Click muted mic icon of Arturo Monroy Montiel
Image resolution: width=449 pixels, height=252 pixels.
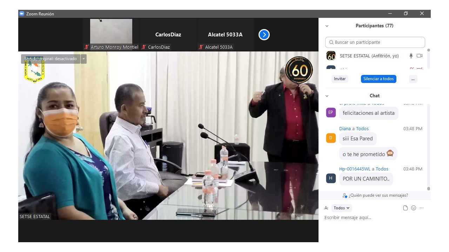(x=86, y=47)
